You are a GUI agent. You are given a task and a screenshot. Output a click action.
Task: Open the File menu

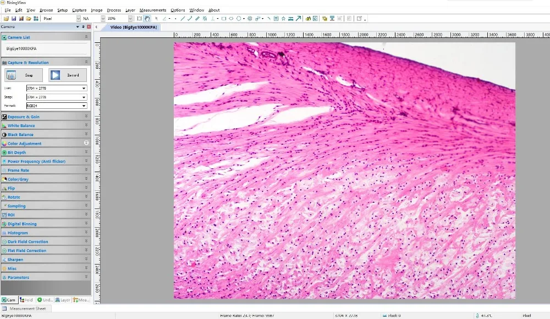coord(8,10)
